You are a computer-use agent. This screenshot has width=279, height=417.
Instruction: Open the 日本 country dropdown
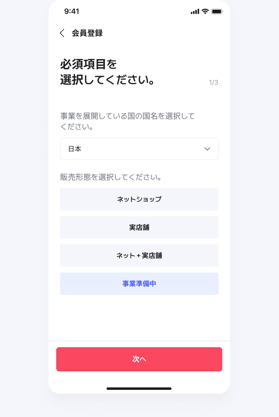click(139, 149)
